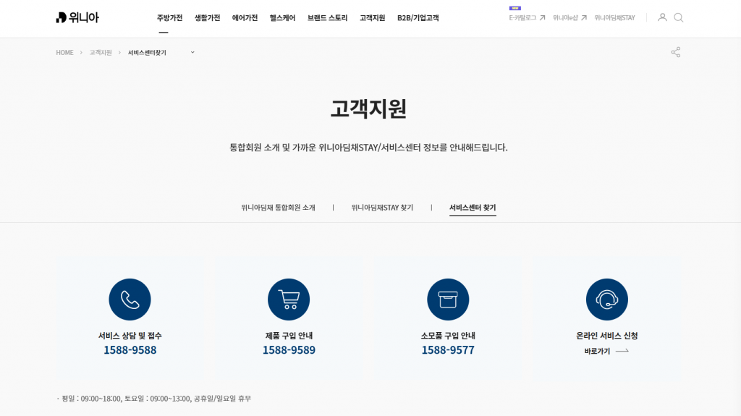Open the 헬스케어 menu

[x=283, y=18]
